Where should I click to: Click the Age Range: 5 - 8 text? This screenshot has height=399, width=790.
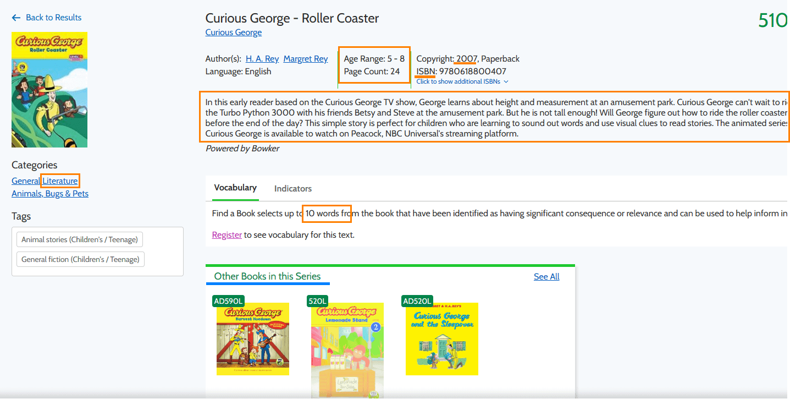coord(374,59)
